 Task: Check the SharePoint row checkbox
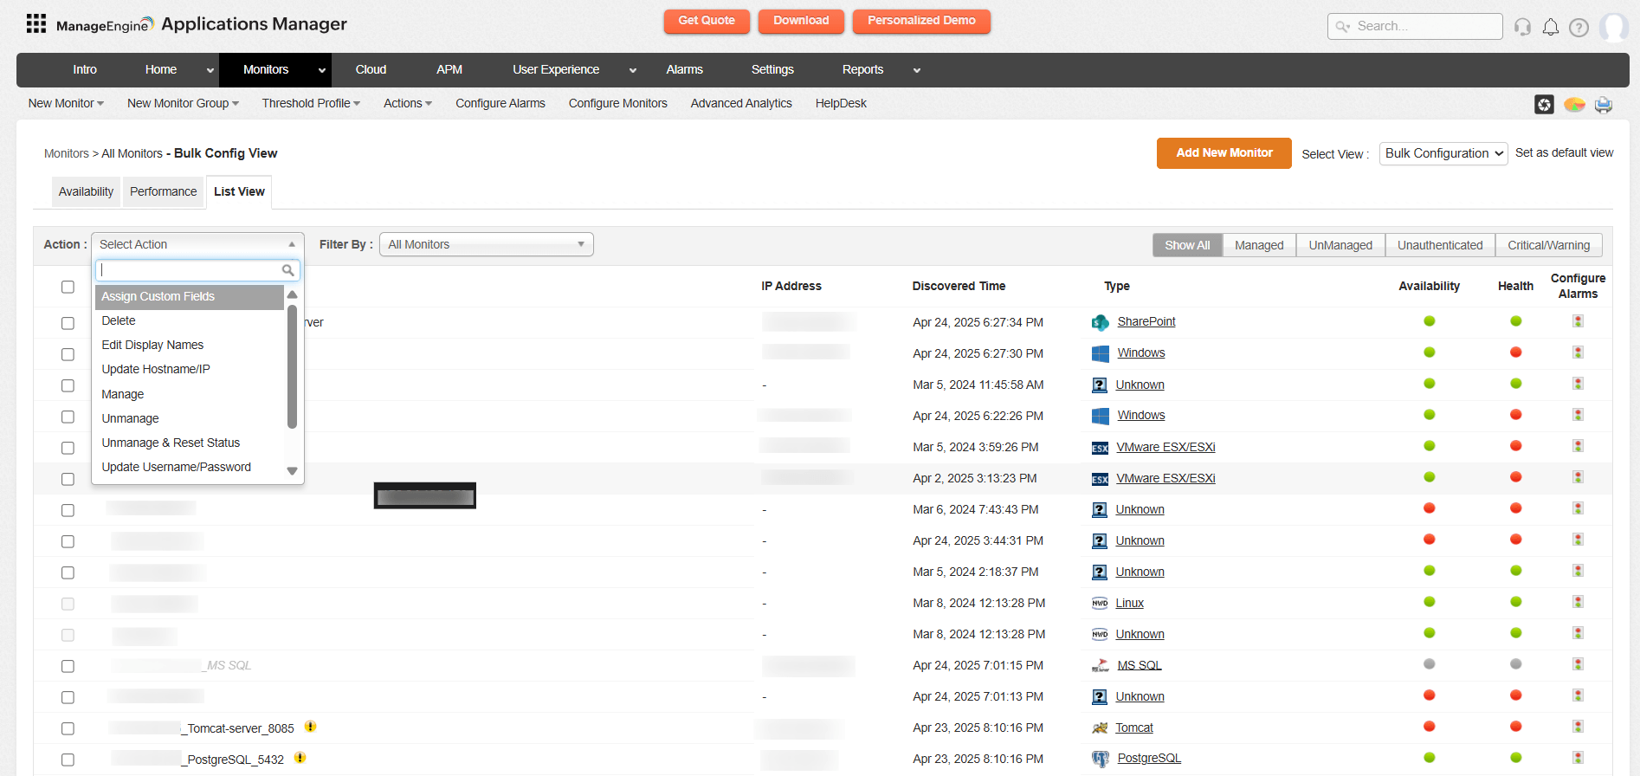point(68,323)
